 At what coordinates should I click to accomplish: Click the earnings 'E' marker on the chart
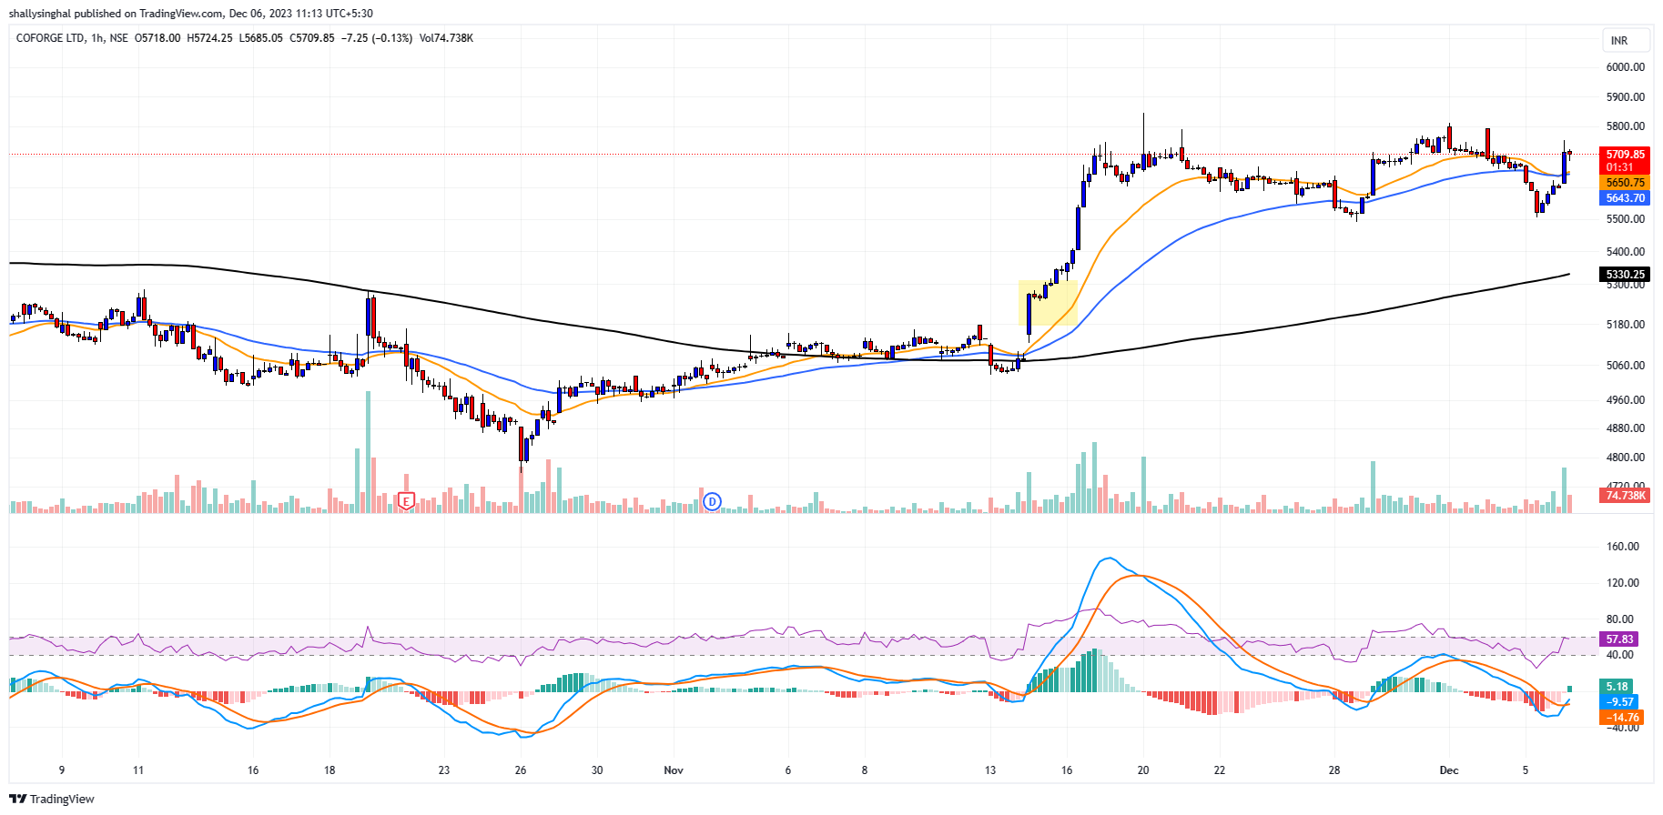407,500
